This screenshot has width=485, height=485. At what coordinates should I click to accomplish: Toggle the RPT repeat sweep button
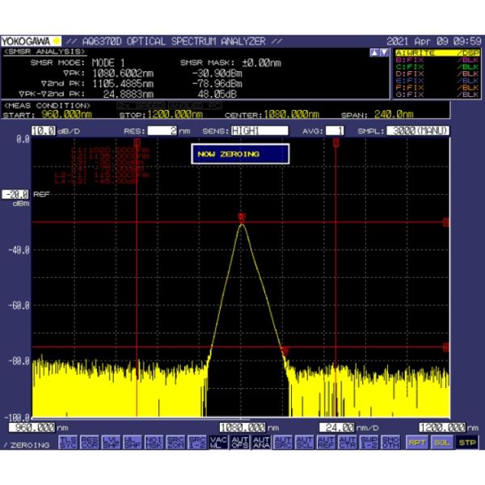pyautogui.click(x=416, y=442)
